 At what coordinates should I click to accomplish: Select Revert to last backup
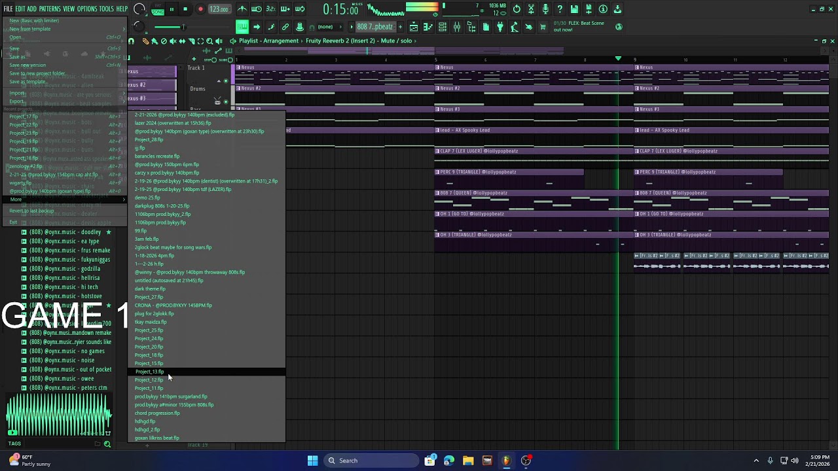(x=65, y=211)
